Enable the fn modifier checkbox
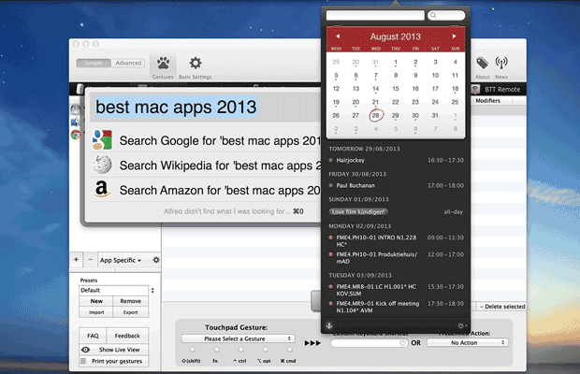The width and height of the screenshot is (580, 374). [216, 350]
